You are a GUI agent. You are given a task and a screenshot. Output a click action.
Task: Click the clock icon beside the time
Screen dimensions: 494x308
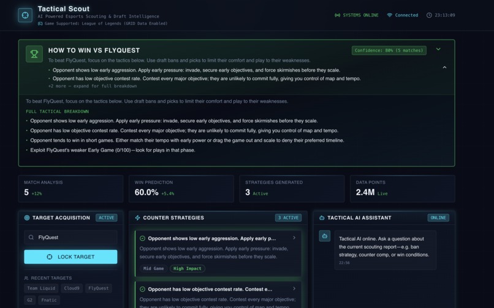pyautogui.click(x=429, y=15)
